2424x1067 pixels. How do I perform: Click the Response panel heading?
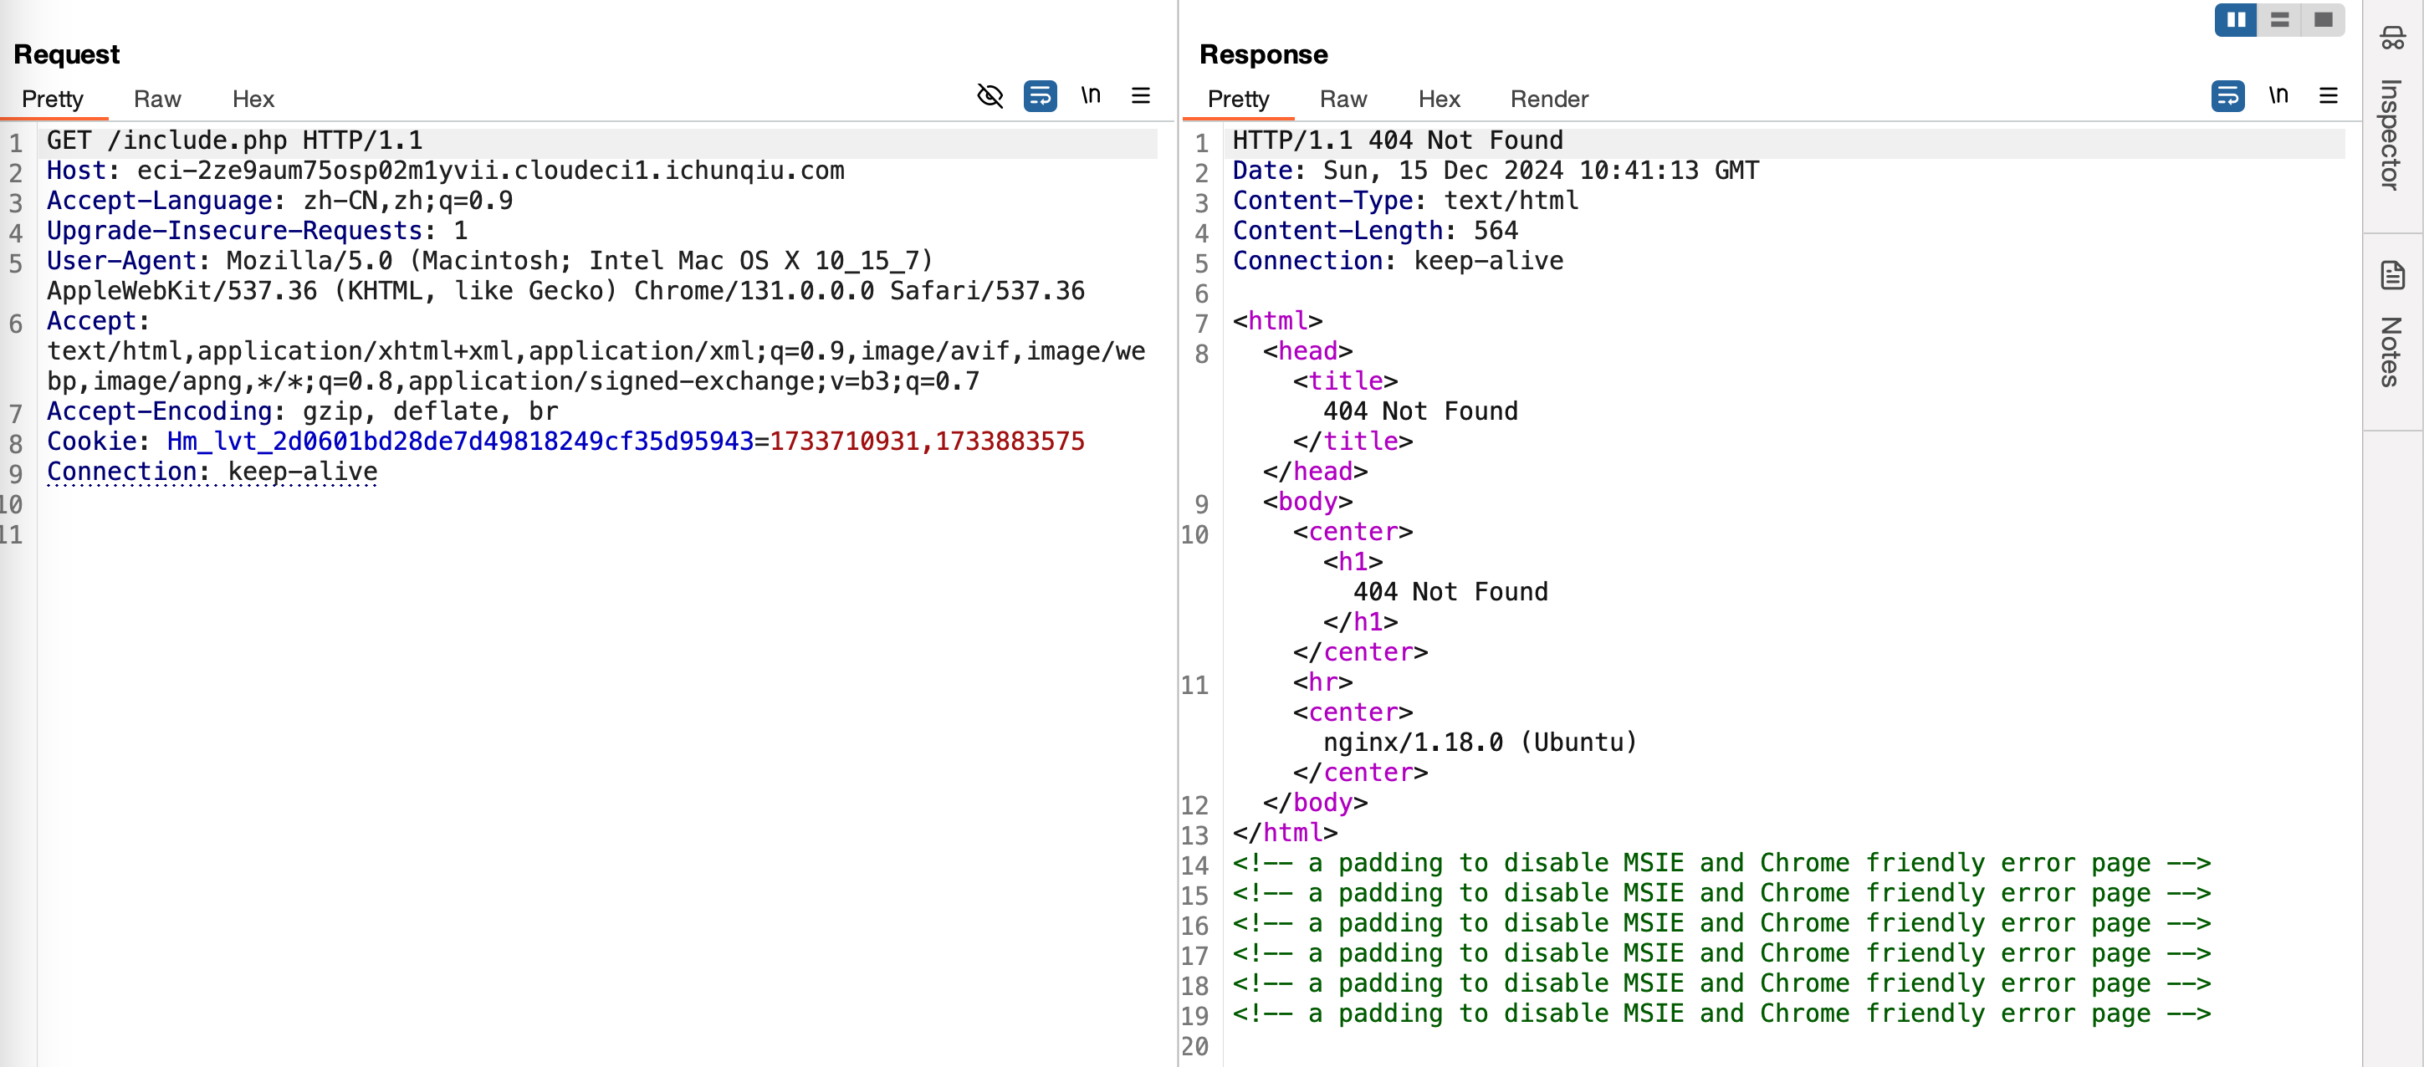pyautogui.click(x=1263, y=54)
